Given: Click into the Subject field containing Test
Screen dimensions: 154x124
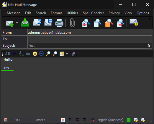Looking at the screenshot, I should click(87, 46).
